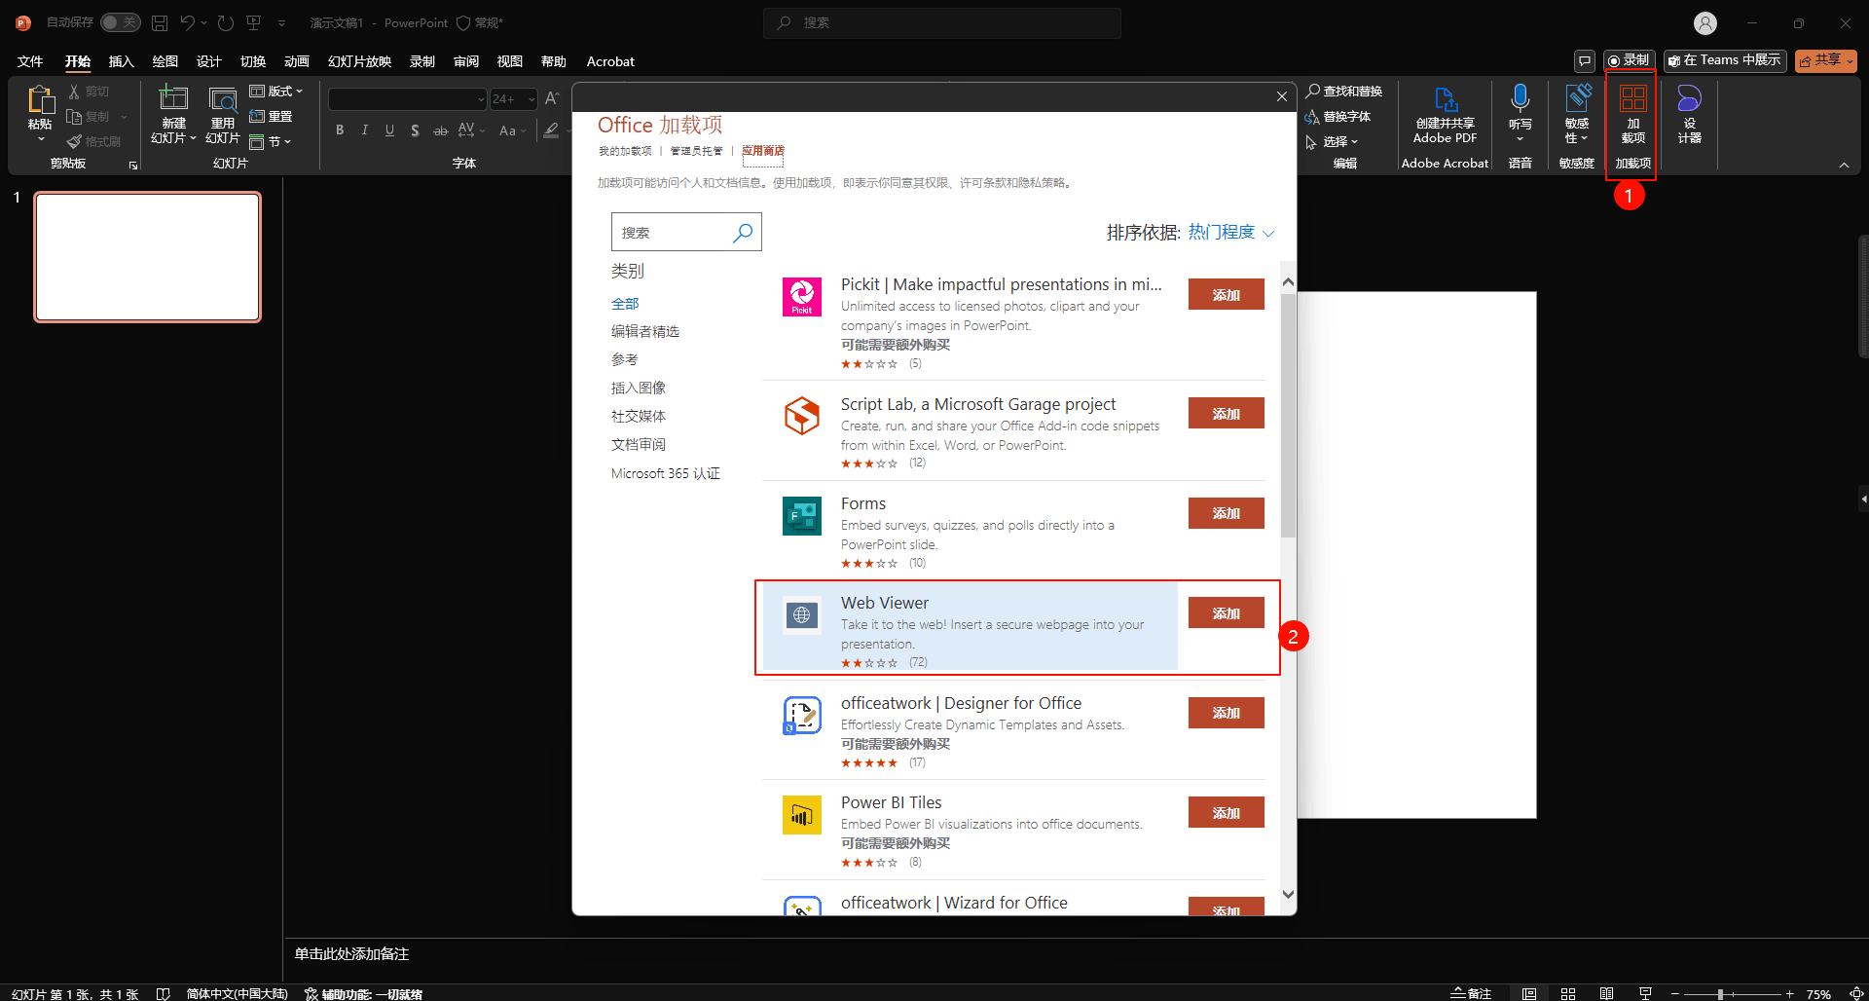Click the 重置 reset slide button

pos(272,117)
